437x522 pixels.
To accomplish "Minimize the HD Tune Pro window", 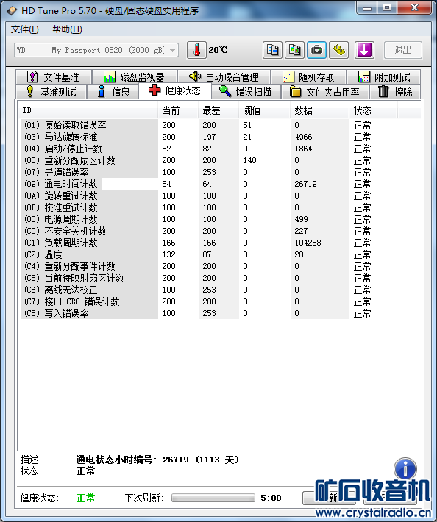I will coord(367,8).
